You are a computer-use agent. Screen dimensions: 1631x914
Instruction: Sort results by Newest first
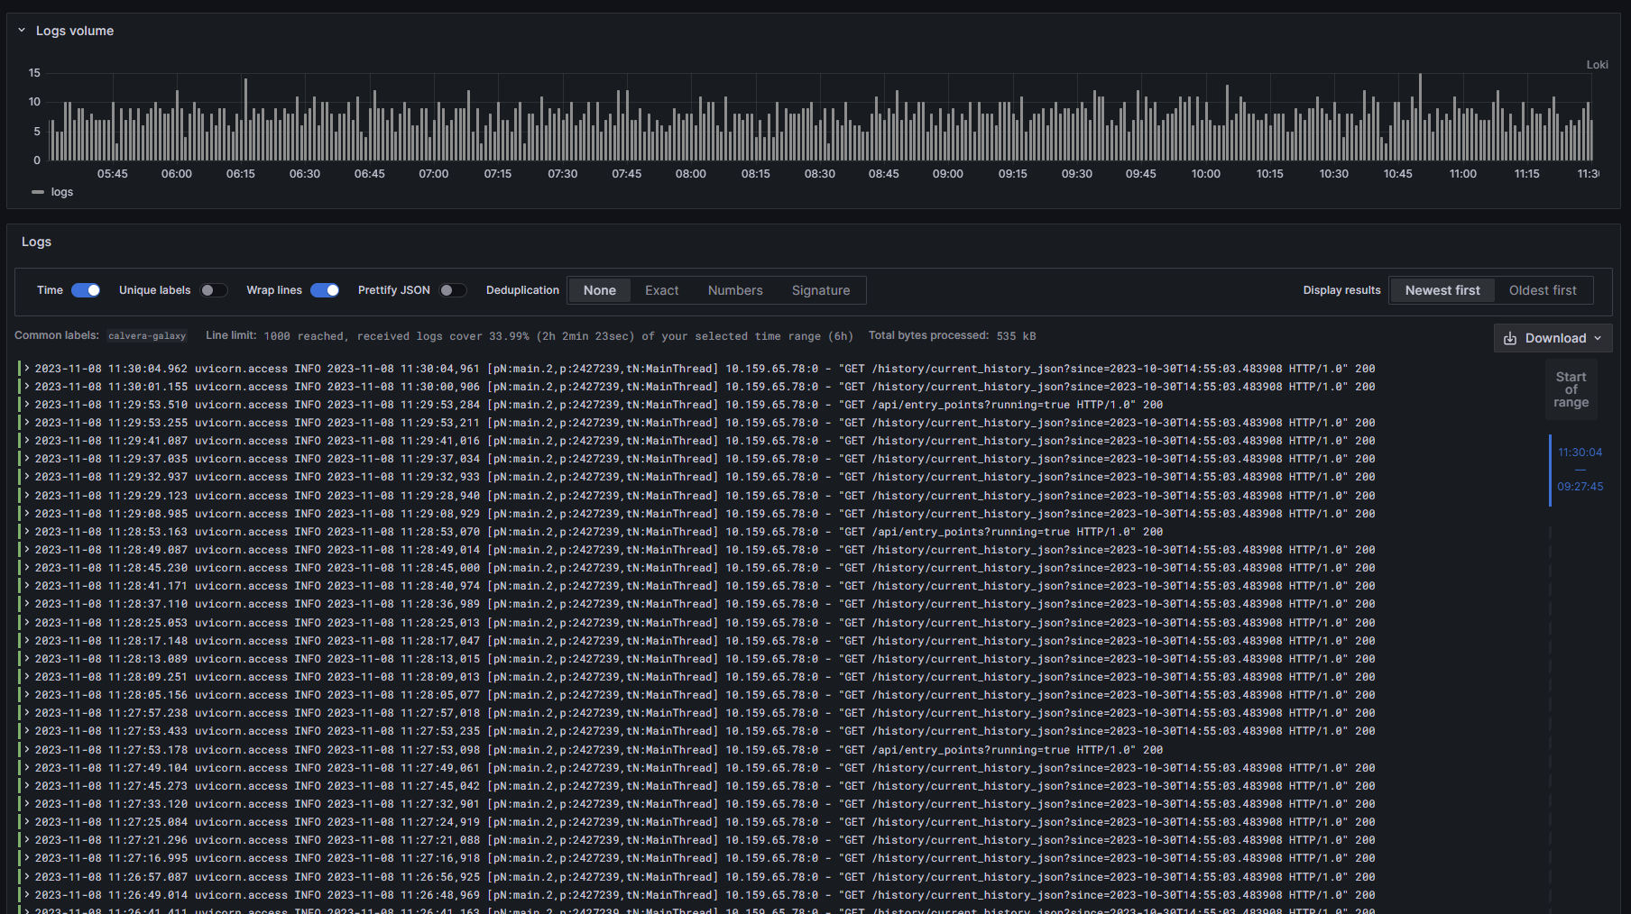point(1442,290)
